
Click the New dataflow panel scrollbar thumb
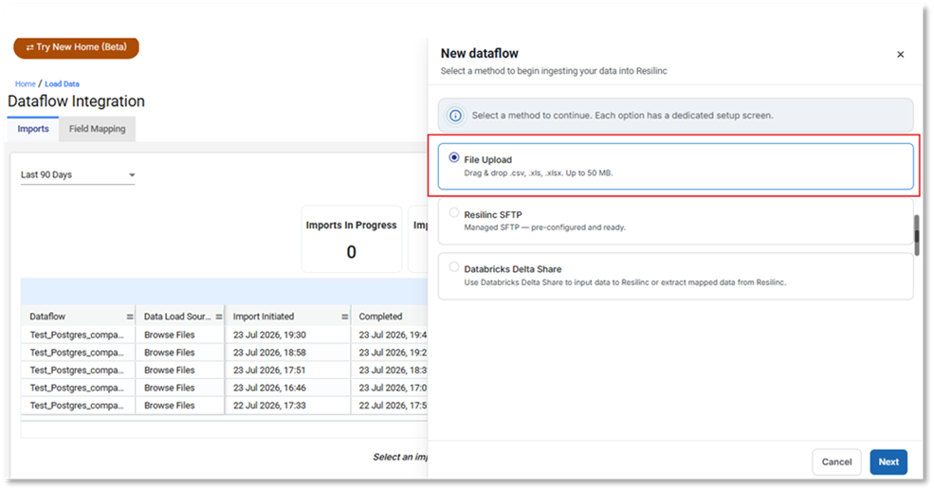[917, 235]
